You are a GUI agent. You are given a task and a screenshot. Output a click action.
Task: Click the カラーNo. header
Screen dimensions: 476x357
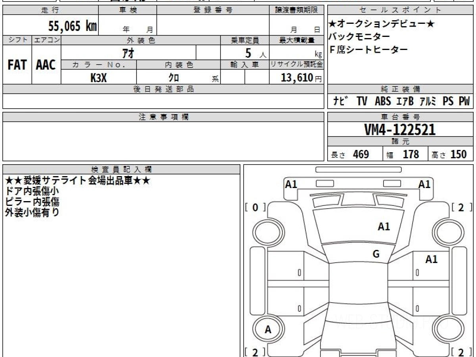coord(99,65)
